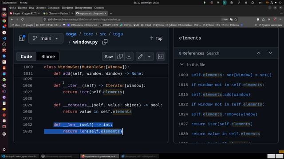Jump to Top of file

coord(156,38)
